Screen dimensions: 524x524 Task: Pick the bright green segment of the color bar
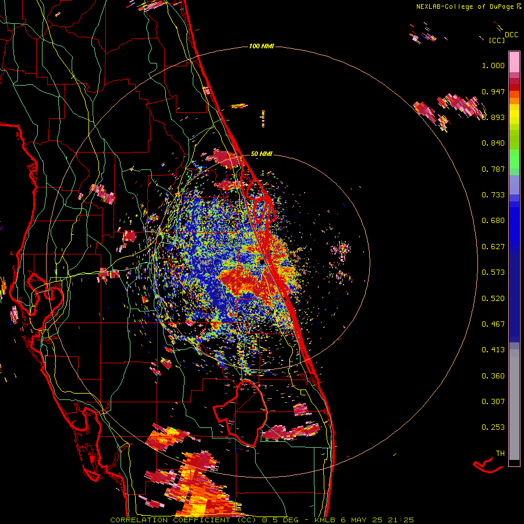click(514, 159)
